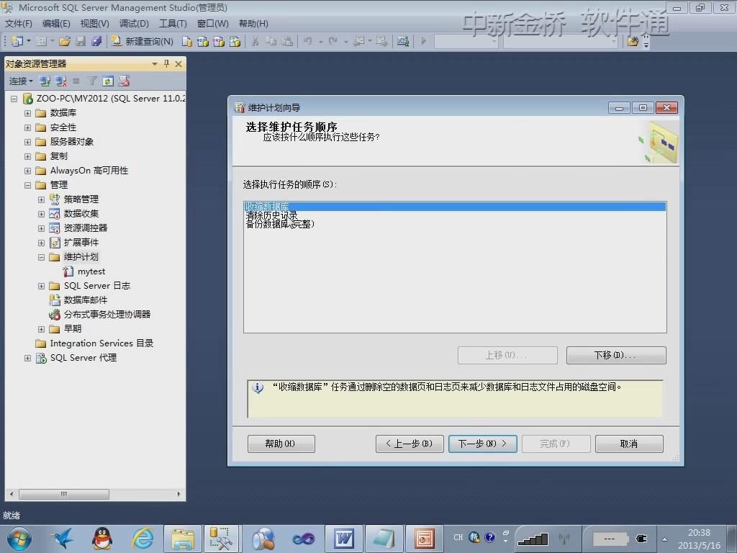Open the 窗口(W) menu
Image resolution: width=737 pixels, height=553 pixels.
pos(212,24)
